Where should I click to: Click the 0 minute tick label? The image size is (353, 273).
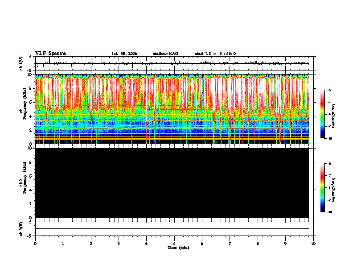coord(35,244)
